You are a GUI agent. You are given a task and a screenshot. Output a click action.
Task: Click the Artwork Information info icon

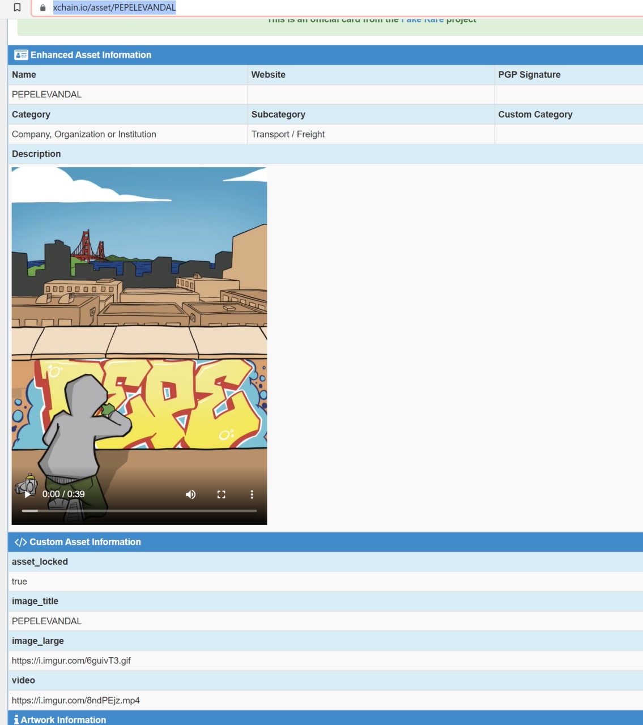(16, 719)
